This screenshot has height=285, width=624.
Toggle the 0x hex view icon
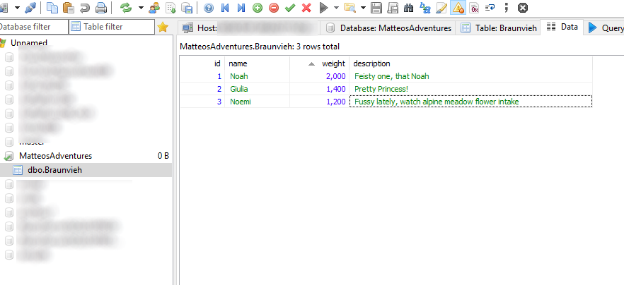click(x=474, y=7)
